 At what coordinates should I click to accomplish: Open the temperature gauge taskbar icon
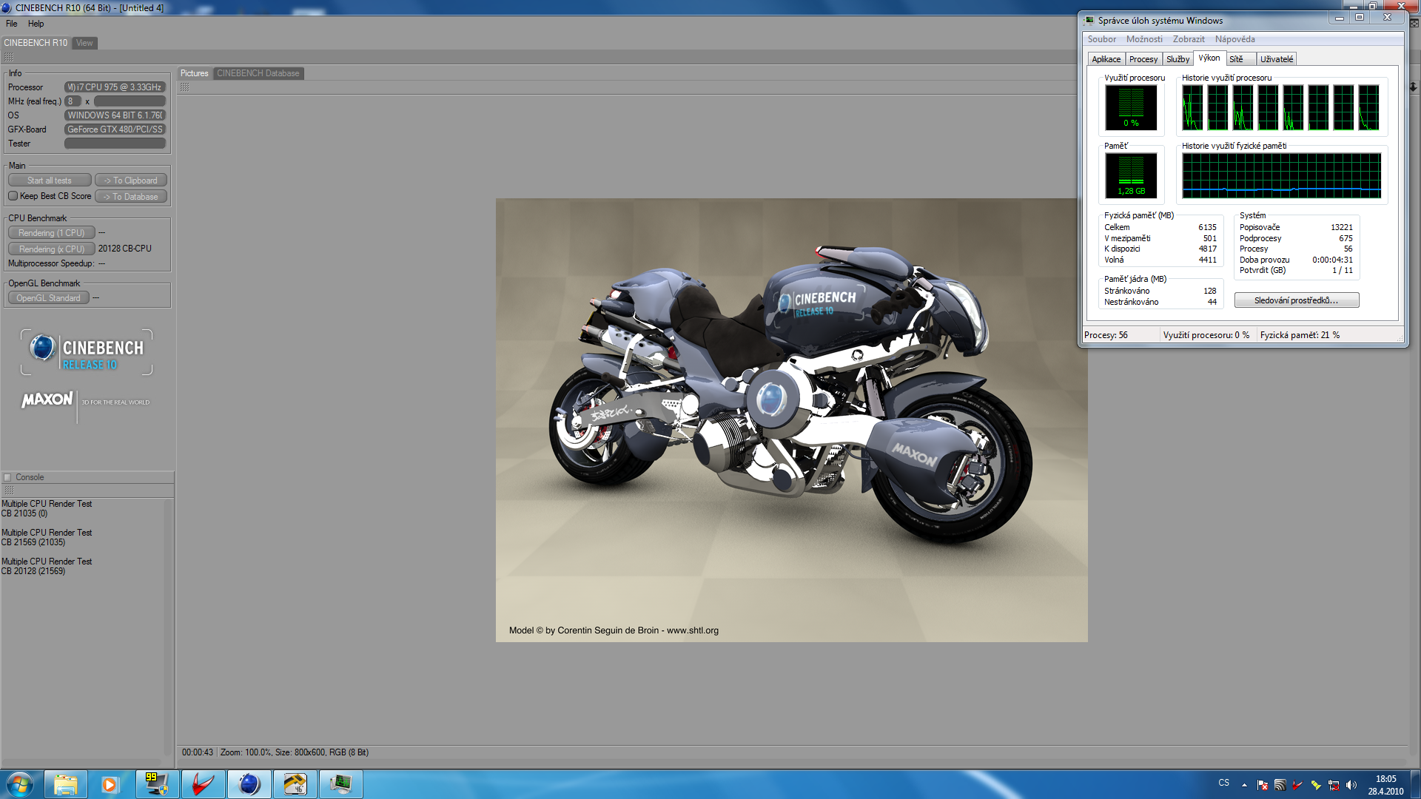click(x=295, y=784)
